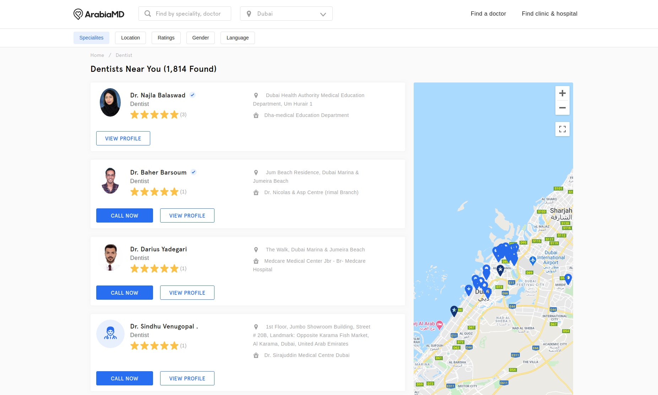Image resolution: width=658 pixels, height=395 pixels.
Task: Click the Burj Al Arab hotel marker
Action: pos(439,324)
